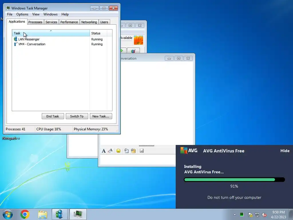Open the Windows Start orb

point(8,214)
